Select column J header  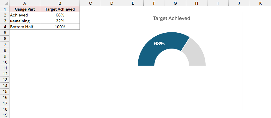click(x=239, y=3)
